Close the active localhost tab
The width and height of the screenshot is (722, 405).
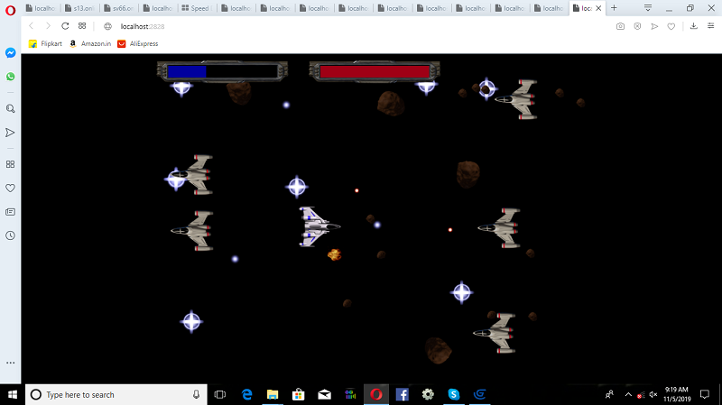tap(598, 8)
